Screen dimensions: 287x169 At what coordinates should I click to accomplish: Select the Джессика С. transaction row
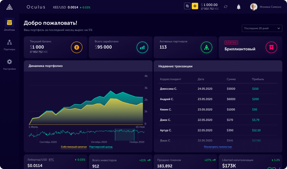click(218, 89)
